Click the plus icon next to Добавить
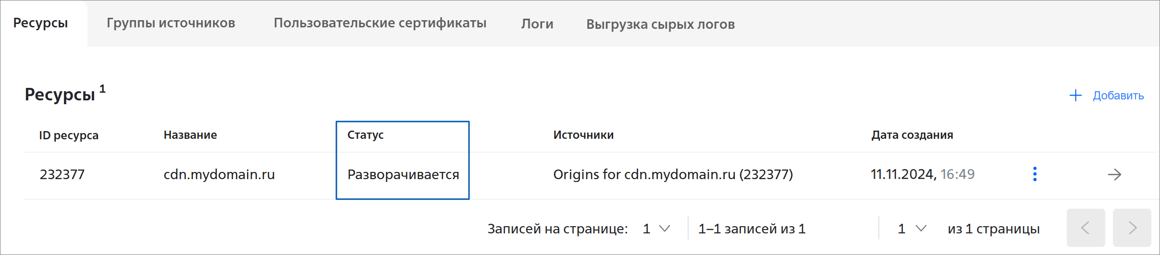1160x255 pixels. click(x=1075, y=96)
